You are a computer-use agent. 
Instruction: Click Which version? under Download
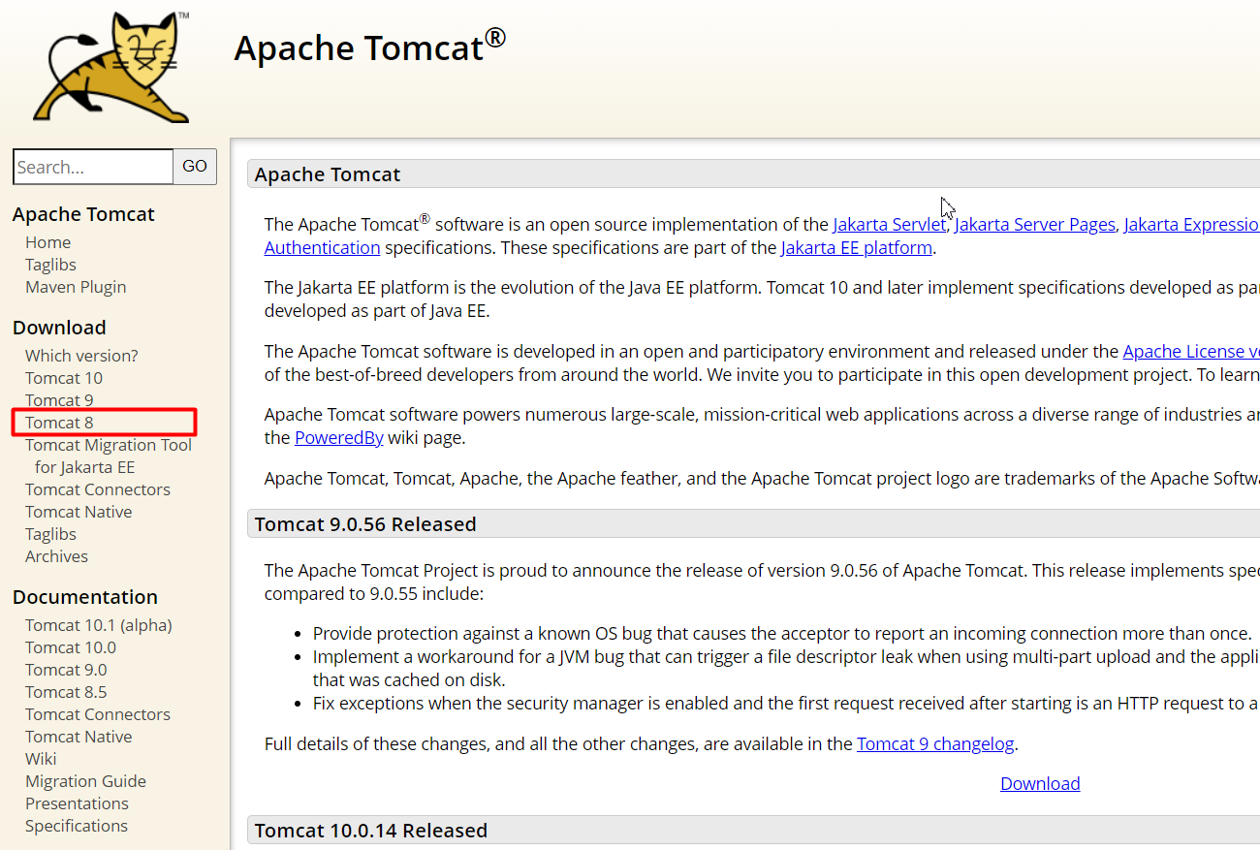[x=80, y=355]
